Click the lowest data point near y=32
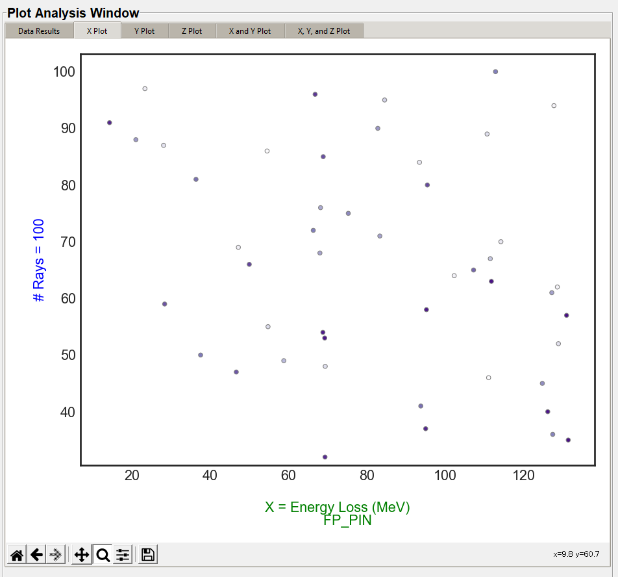This screenshot has height=577, width=618. [325, 457]
